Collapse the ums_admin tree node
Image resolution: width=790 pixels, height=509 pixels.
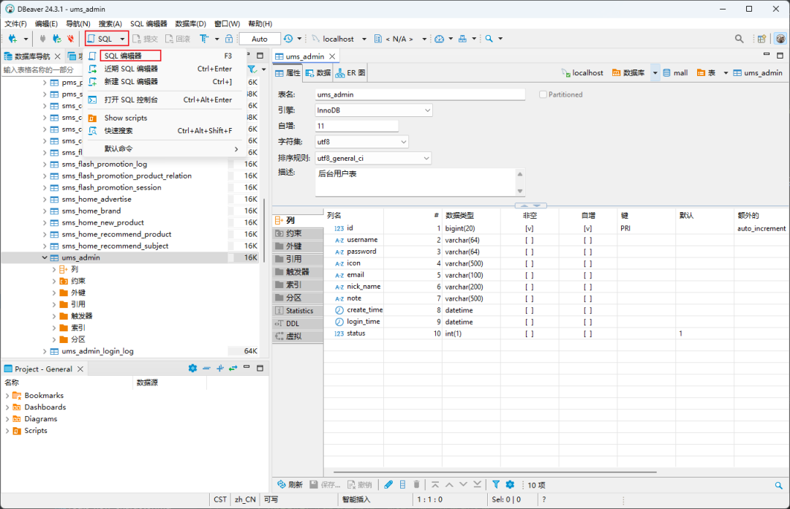pyautogui.click(x=45, y=257)
